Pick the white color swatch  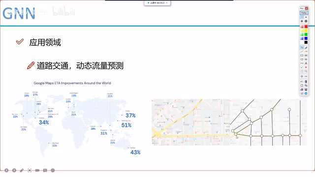coord(302,42)
